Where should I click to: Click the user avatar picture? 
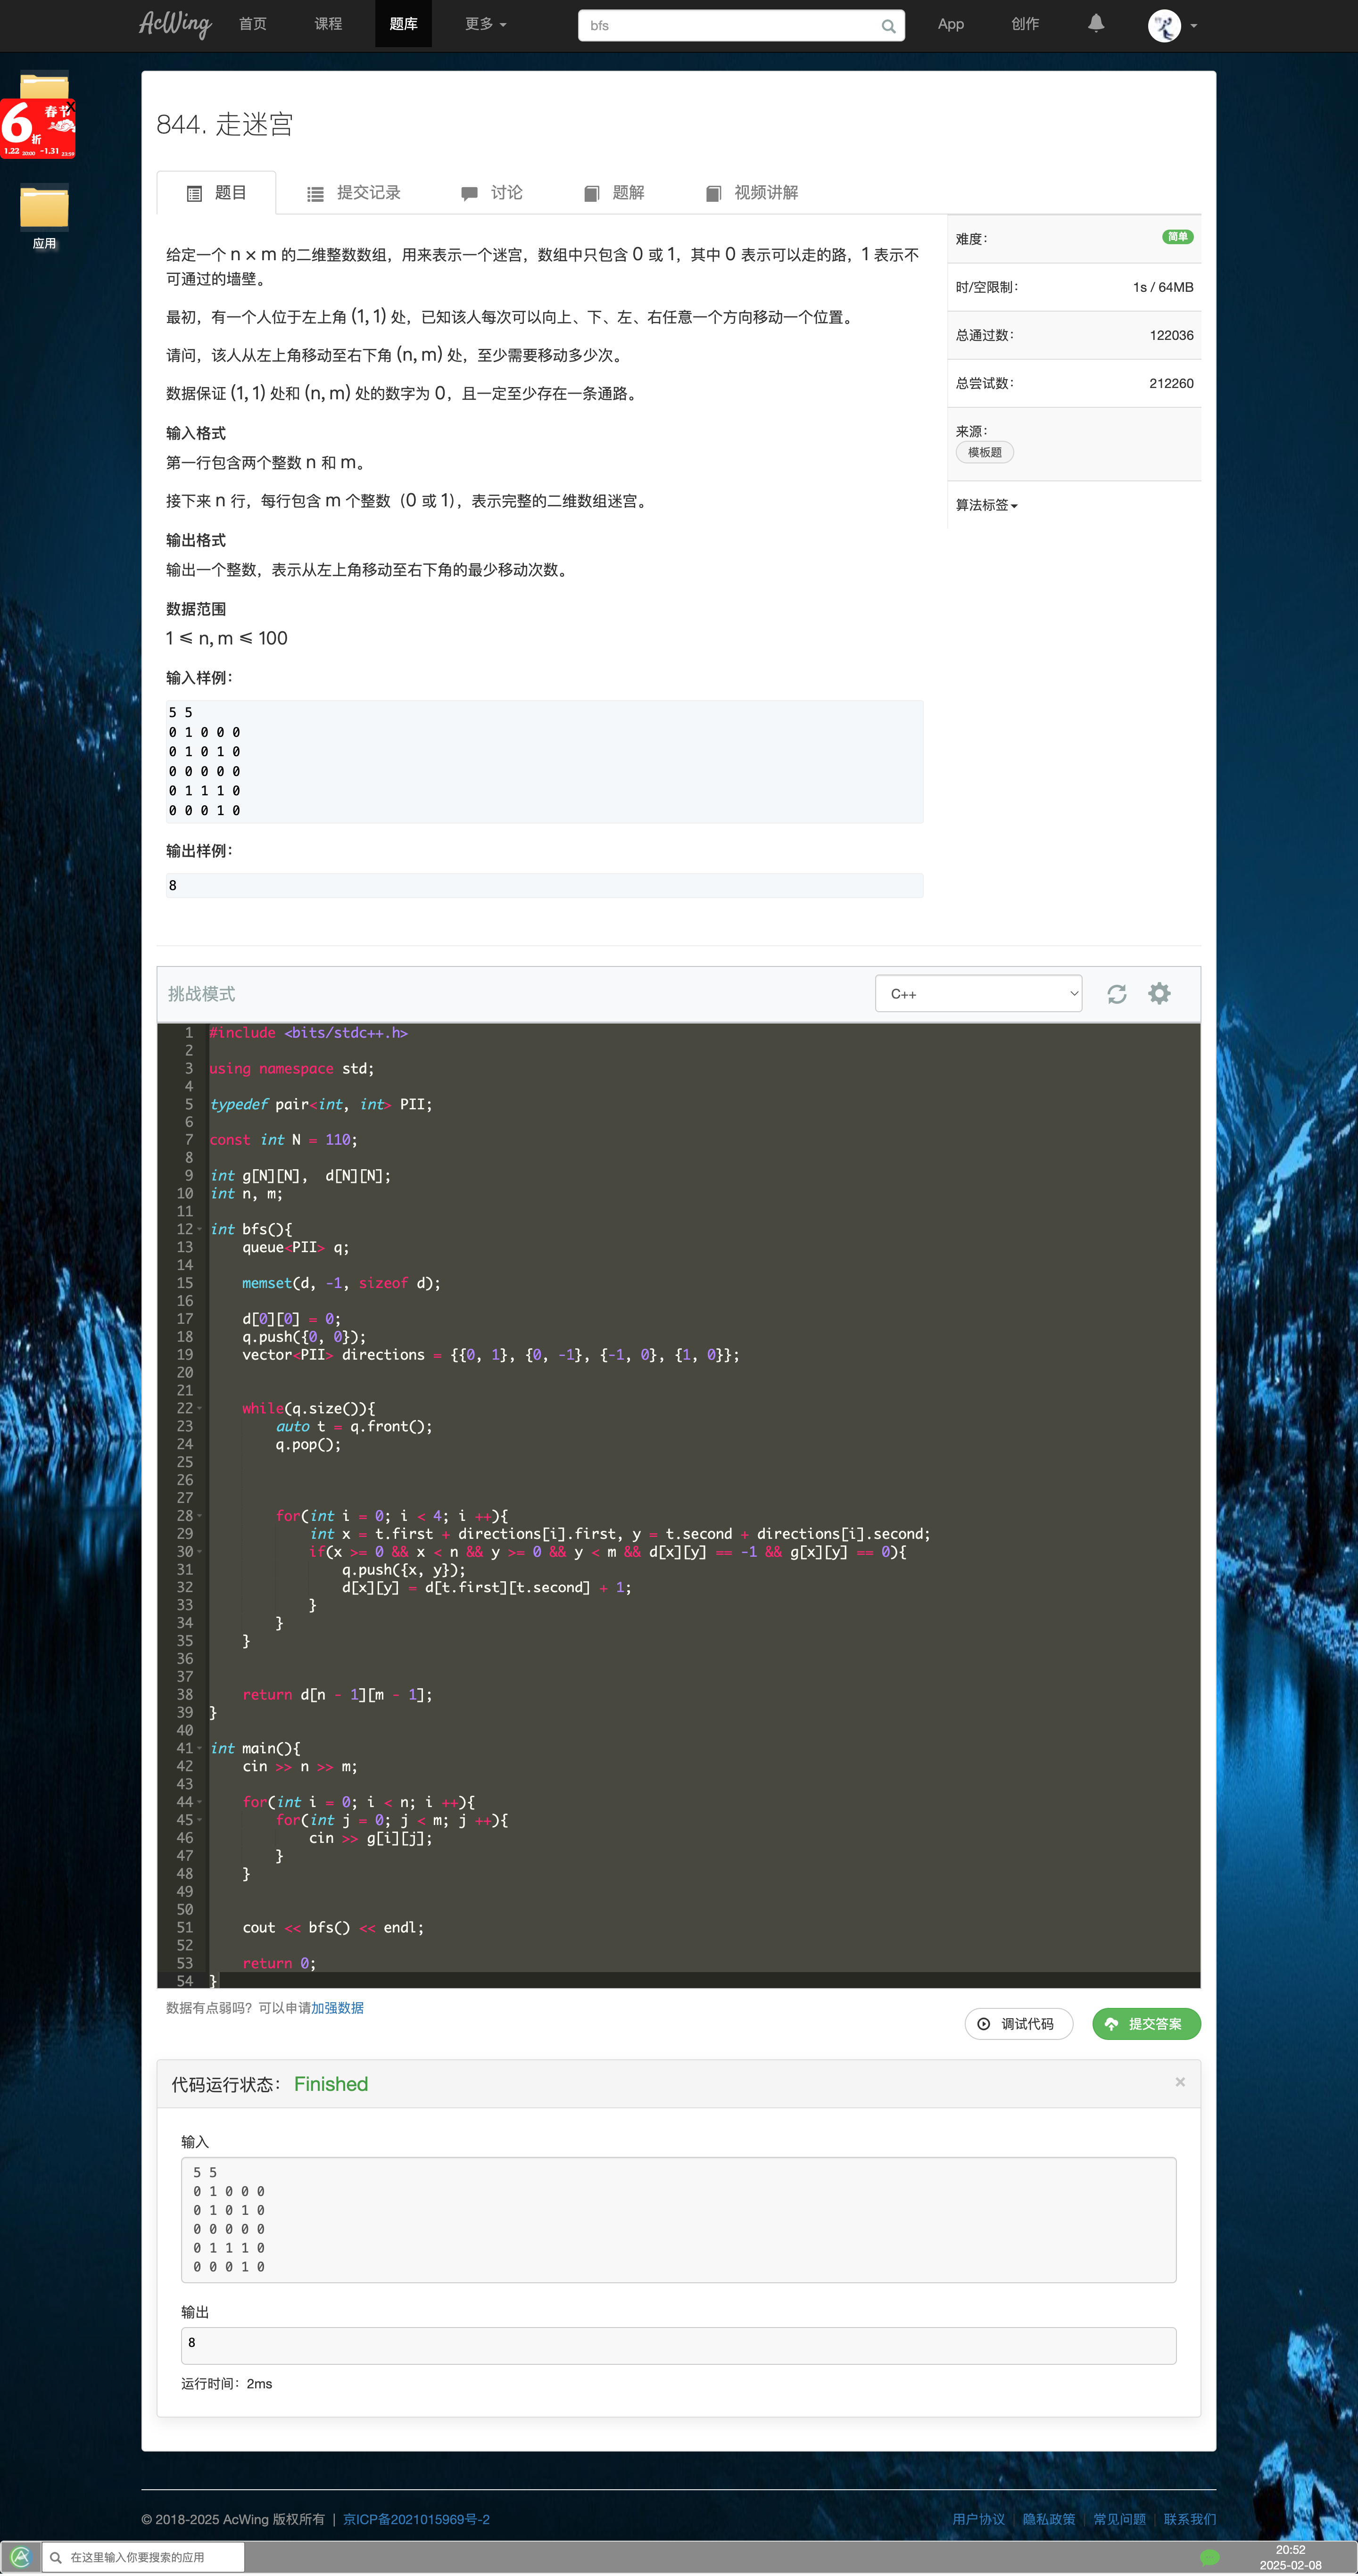tap(1164, 25)
